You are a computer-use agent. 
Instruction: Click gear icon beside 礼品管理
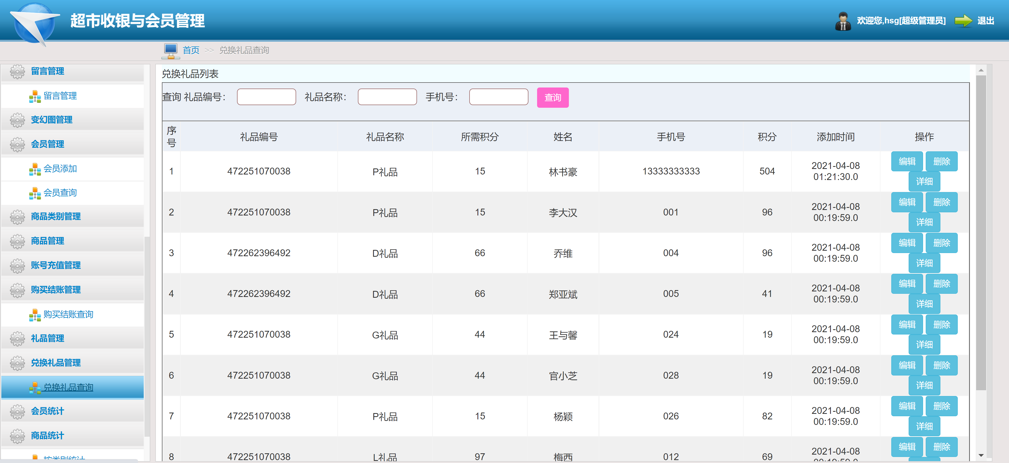17,338
